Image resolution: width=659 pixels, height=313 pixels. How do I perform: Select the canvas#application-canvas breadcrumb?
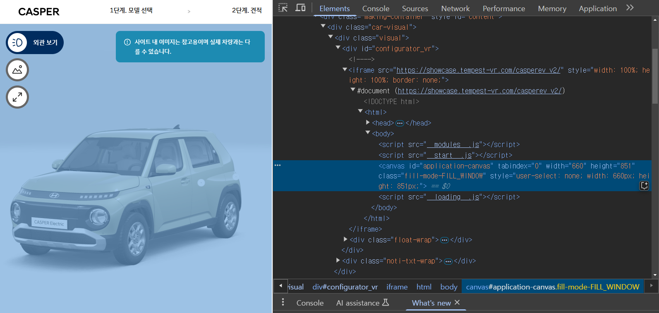click(553, 287)
